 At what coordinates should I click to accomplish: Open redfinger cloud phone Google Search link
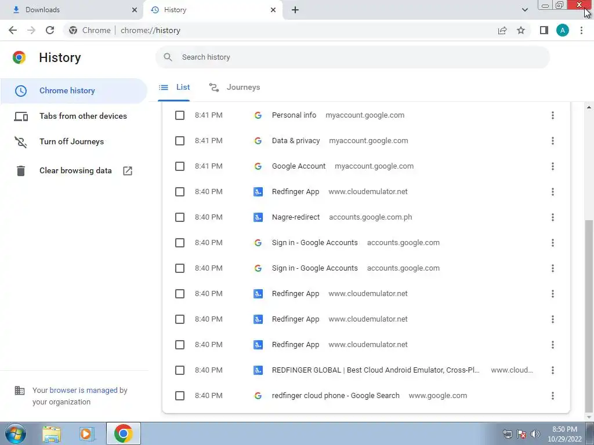click(x=336, y=396)
